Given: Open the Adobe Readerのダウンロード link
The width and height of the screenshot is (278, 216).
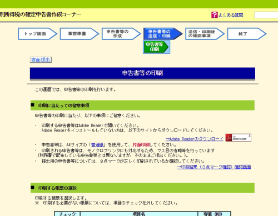Looking at the screenshot, I should pyautogui.click(x=195, y=139).
